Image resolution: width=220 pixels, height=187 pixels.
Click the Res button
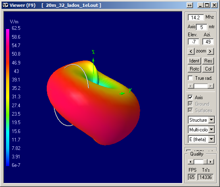coord(208,61)
